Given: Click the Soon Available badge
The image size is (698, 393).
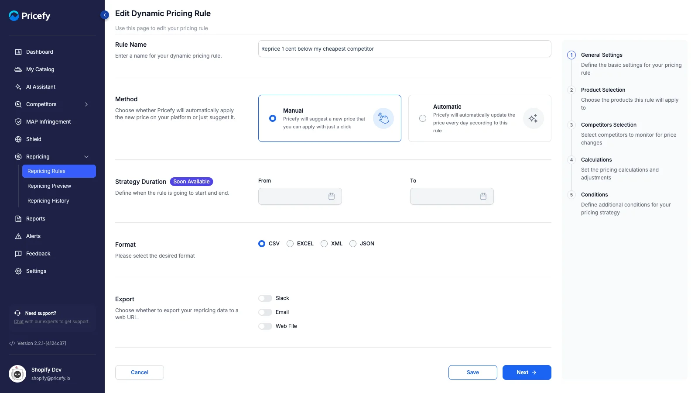Looking at the screenshot, I should (x=192, y=182).
